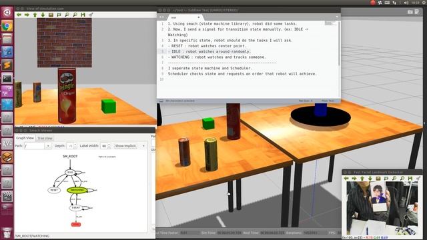Select the IDLE state node in graph
The height and width of the screenshot is (240, 427).
(x=70, y=173)
